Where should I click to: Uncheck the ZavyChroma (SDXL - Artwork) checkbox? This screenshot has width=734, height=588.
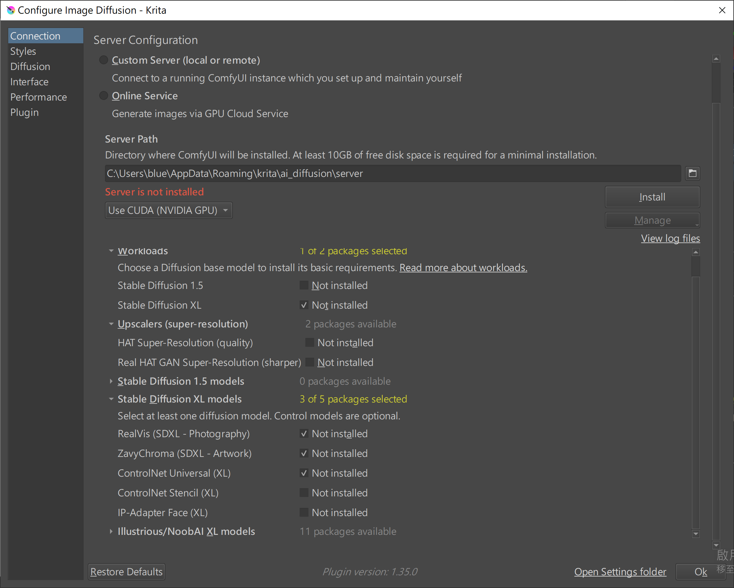coord(304,453)
